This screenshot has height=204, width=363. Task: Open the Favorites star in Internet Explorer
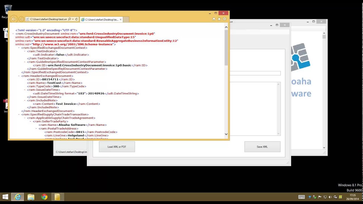[219, 19]
